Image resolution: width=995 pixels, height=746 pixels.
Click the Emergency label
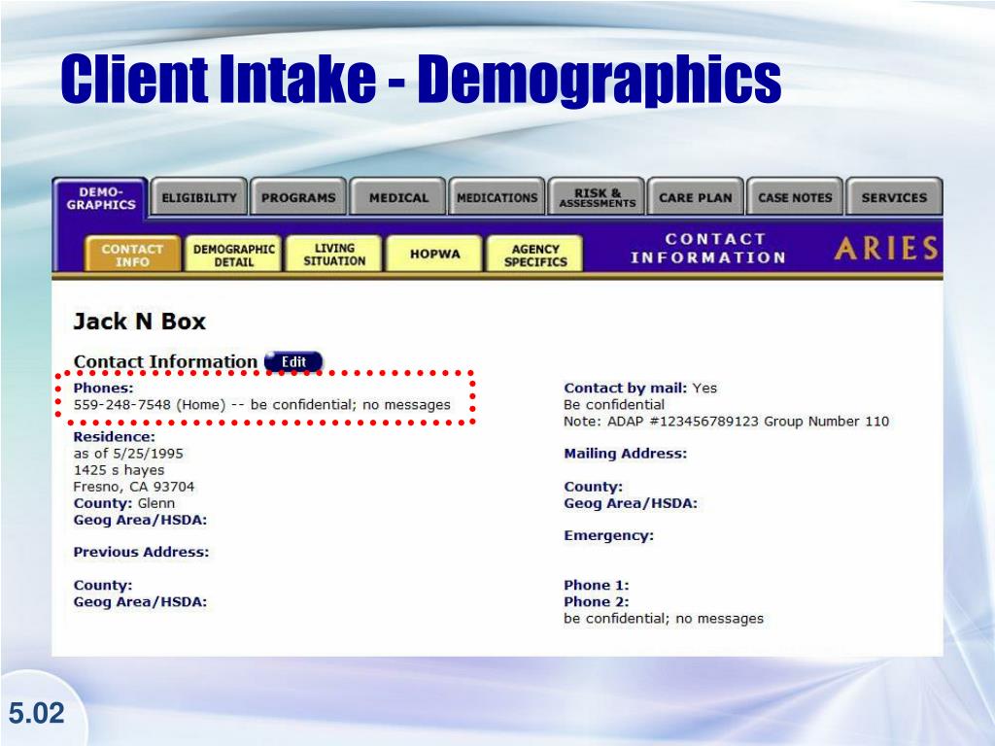pyautogui.click(x=608, y=535)
